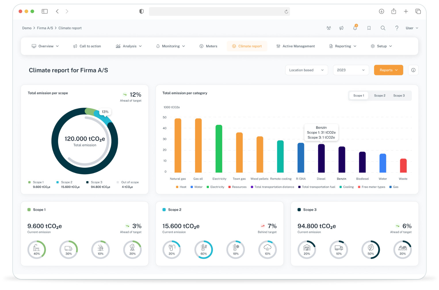
Task: Click the orange Reports button
Action: click(x=388, y=70)
